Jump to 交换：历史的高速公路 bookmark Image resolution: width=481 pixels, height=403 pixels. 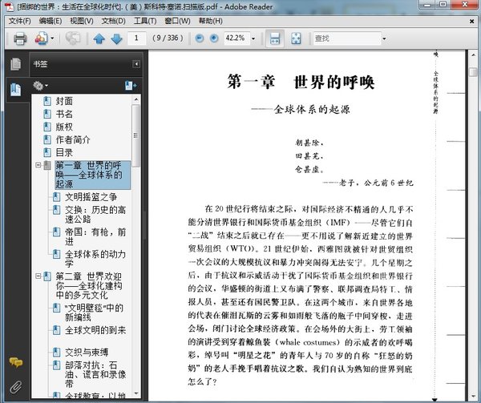pyautogui.click(x=95, y=215)
